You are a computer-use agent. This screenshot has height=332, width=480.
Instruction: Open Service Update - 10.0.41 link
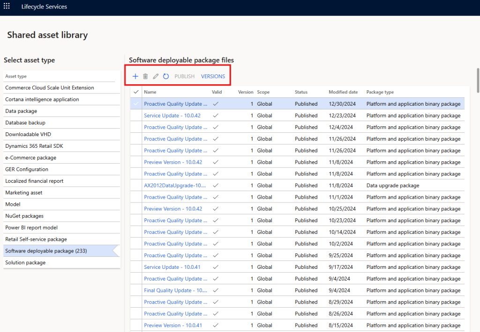tap(172, 267)
